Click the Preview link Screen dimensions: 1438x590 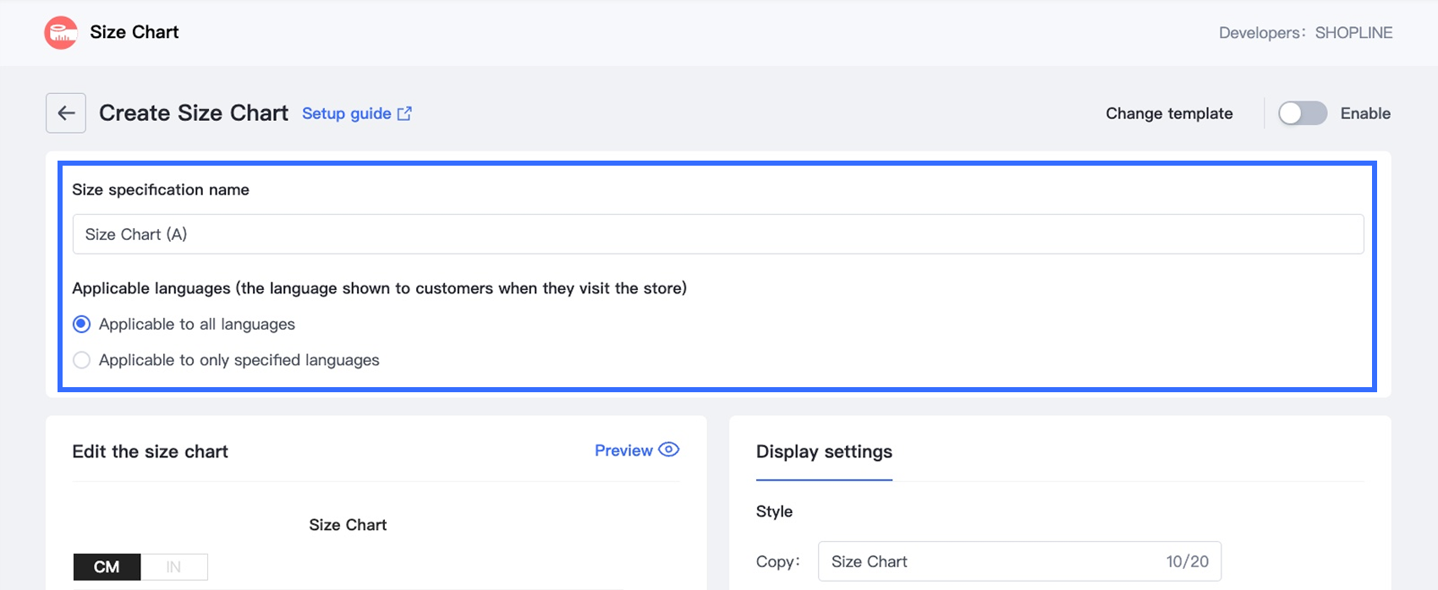623,451
